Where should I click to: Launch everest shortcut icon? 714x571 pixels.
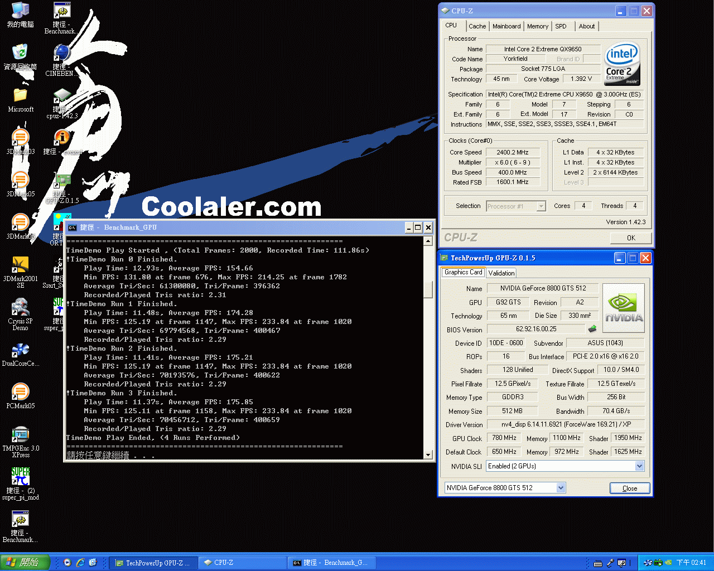pos(62,142)
